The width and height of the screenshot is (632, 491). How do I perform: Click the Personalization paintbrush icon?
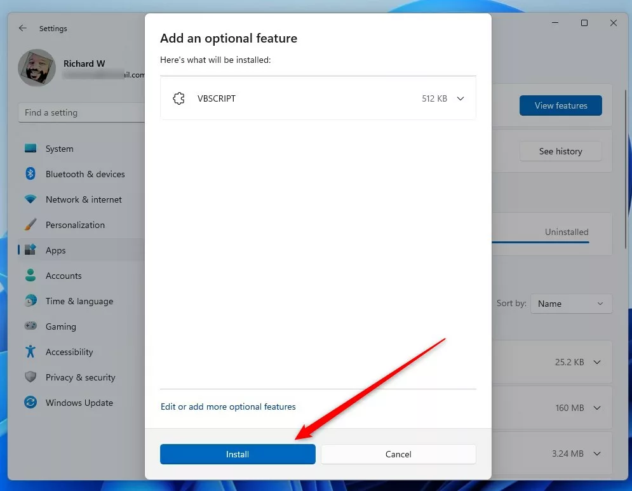(30, 224)
